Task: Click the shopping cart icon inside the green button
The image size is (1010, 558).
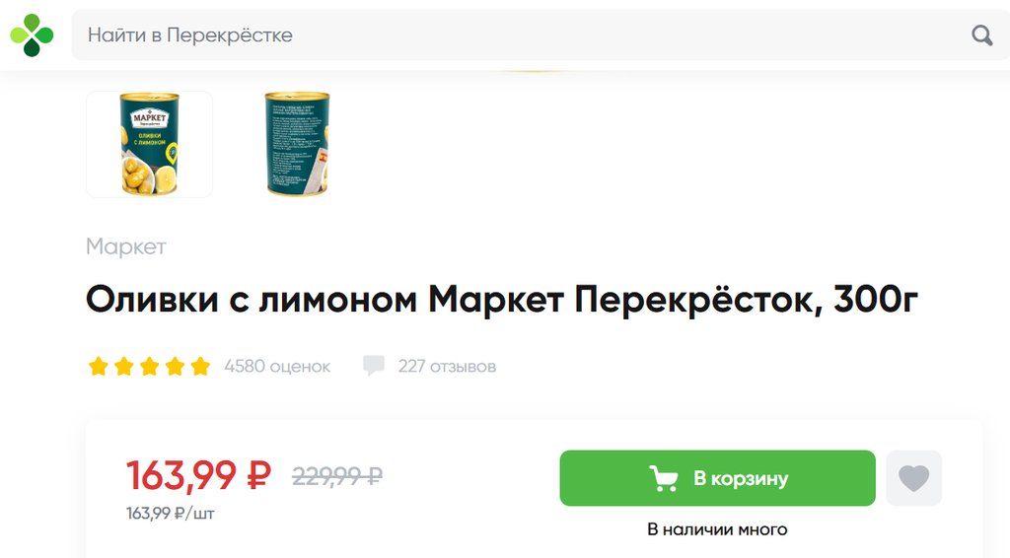Action: [664, 479]
